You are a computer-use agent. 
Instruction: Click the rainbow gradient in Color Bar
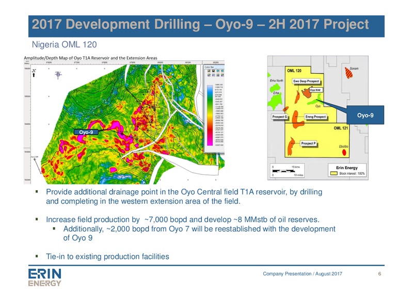point(210,116)
